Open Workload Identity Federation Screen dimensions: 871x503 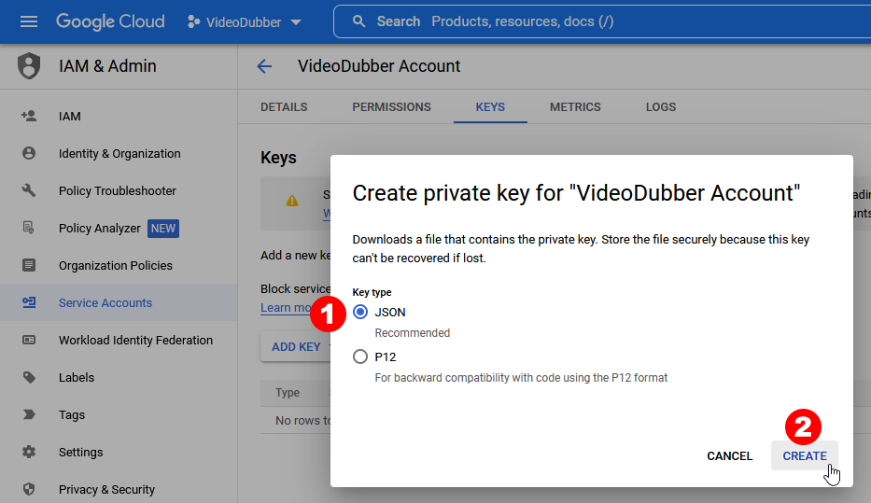pos(135,341)
